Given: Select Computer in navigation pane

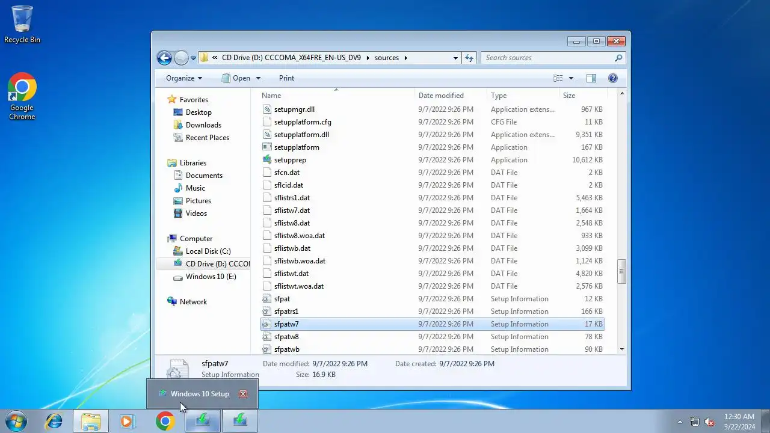Looking at the screenshot, I should pos(196,239).
